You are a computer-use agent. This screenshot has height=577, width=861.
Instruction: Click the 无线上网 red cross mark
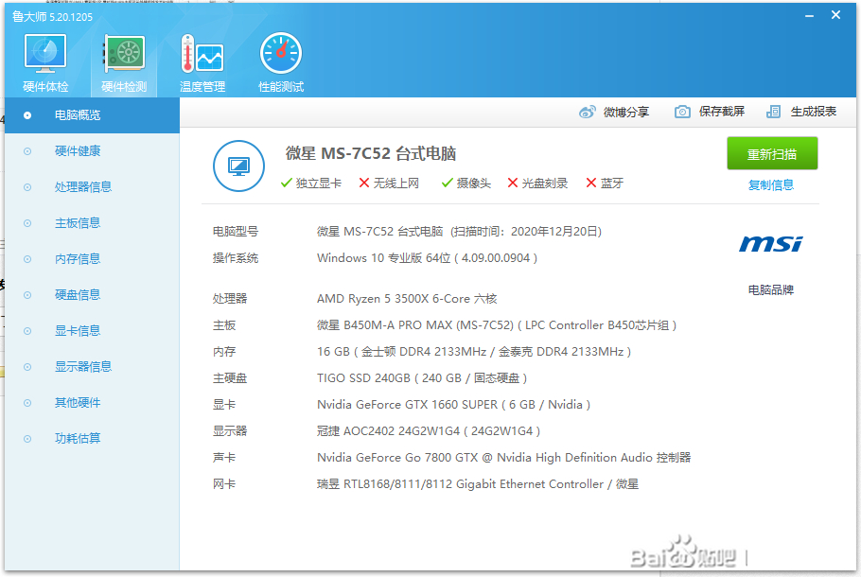click(363, 183)
